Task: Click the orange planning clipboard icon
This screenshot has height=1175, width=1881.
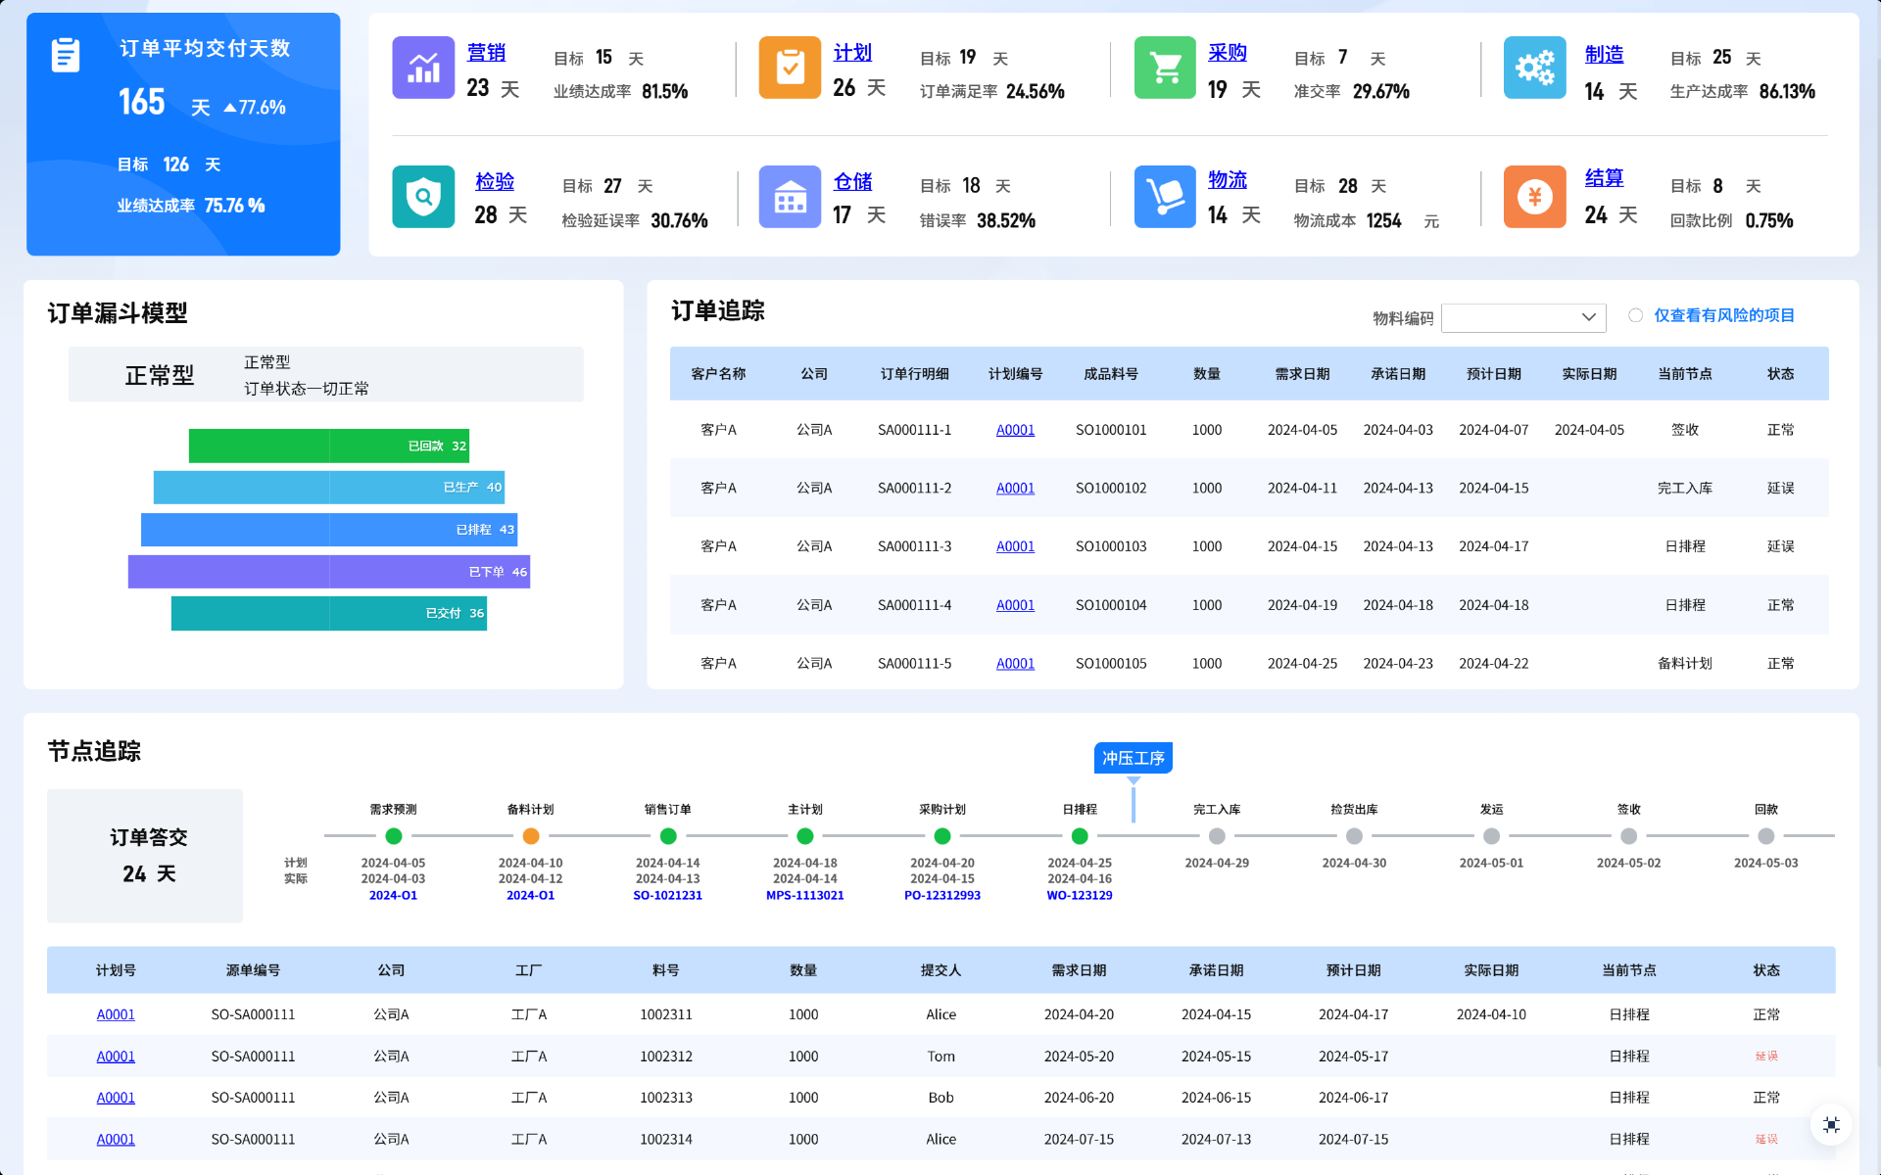Action: [790, 68]
